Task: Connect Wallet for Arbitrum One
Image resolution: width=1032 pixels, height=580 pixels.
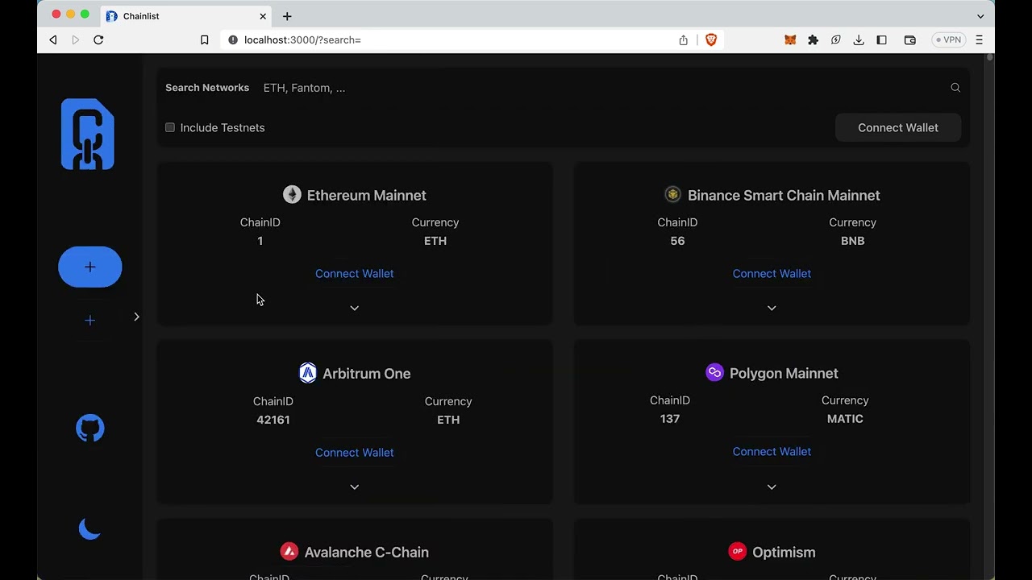Action: (x=355, y=453)
